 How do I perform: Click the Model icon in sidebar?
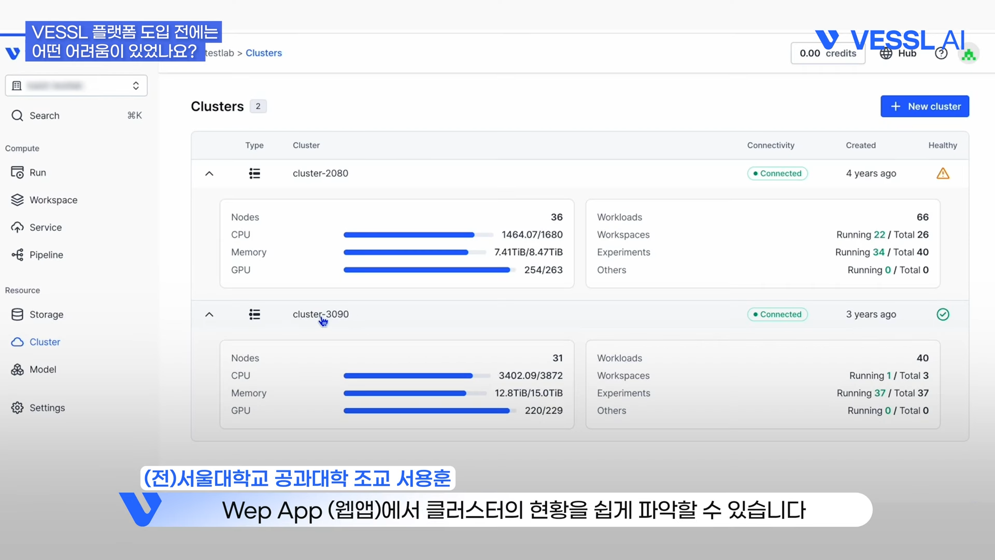click(x=17, y=369)
